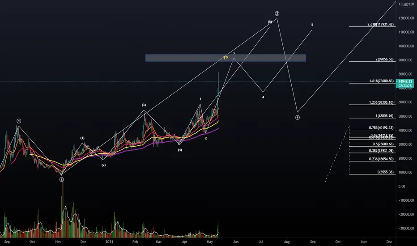Select the 0(8555.36) Fibonacci level label
The height and width of the screenshot is (246, 417).
click(x=385, y=172)
